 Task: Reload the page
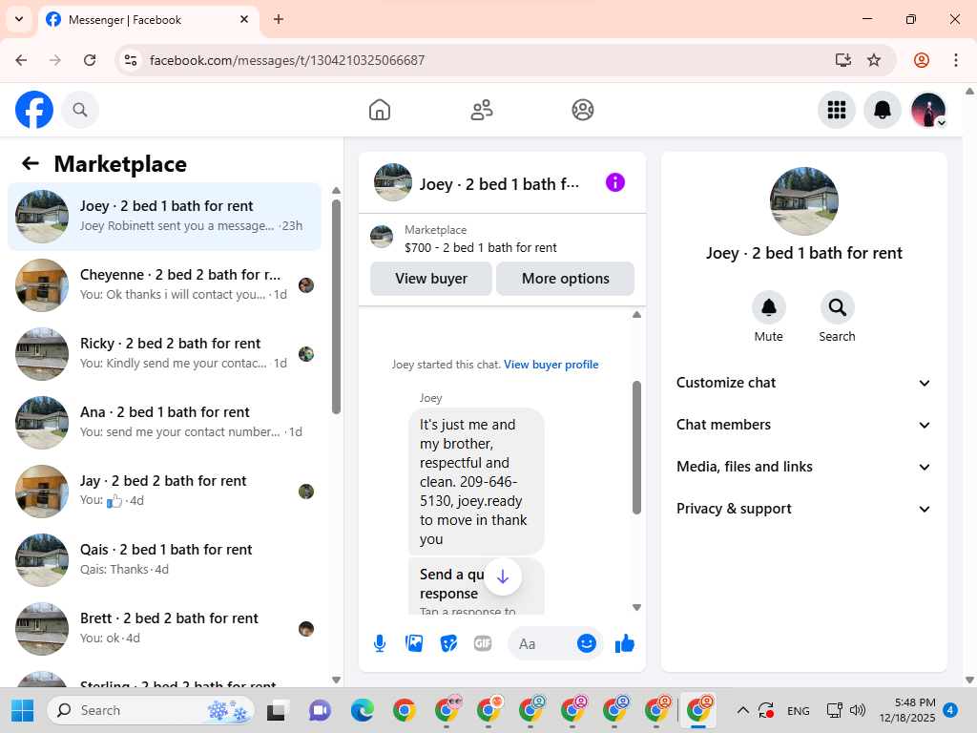(x=90, y=60)
